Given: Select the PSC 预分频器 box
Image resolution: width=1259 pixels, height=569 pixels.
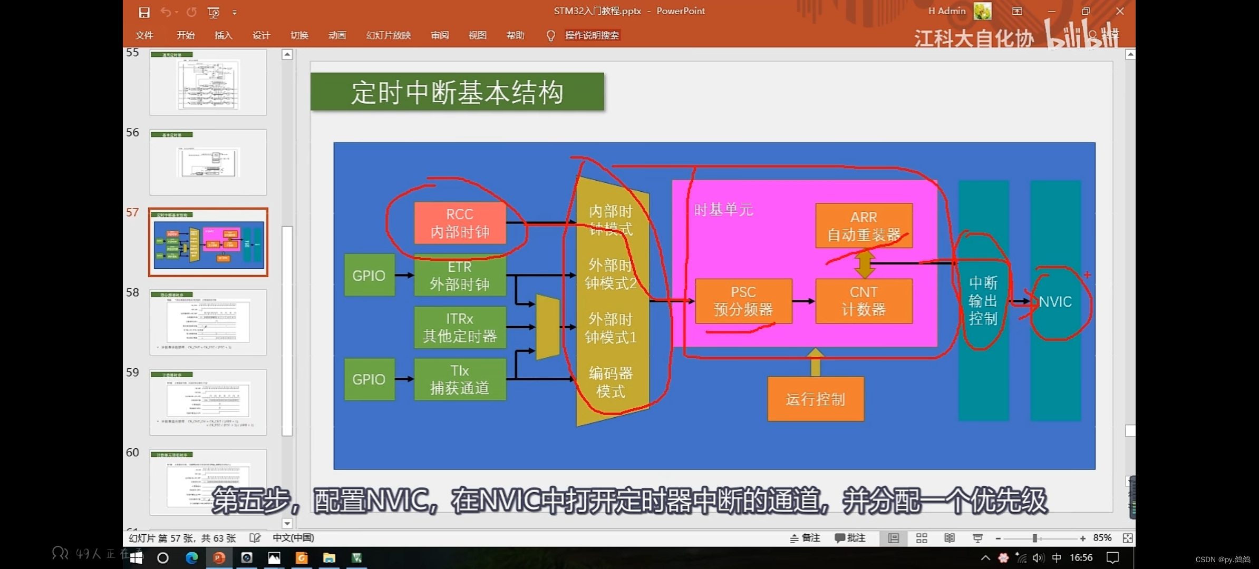Looking at the screenshot, I should 743,301.
